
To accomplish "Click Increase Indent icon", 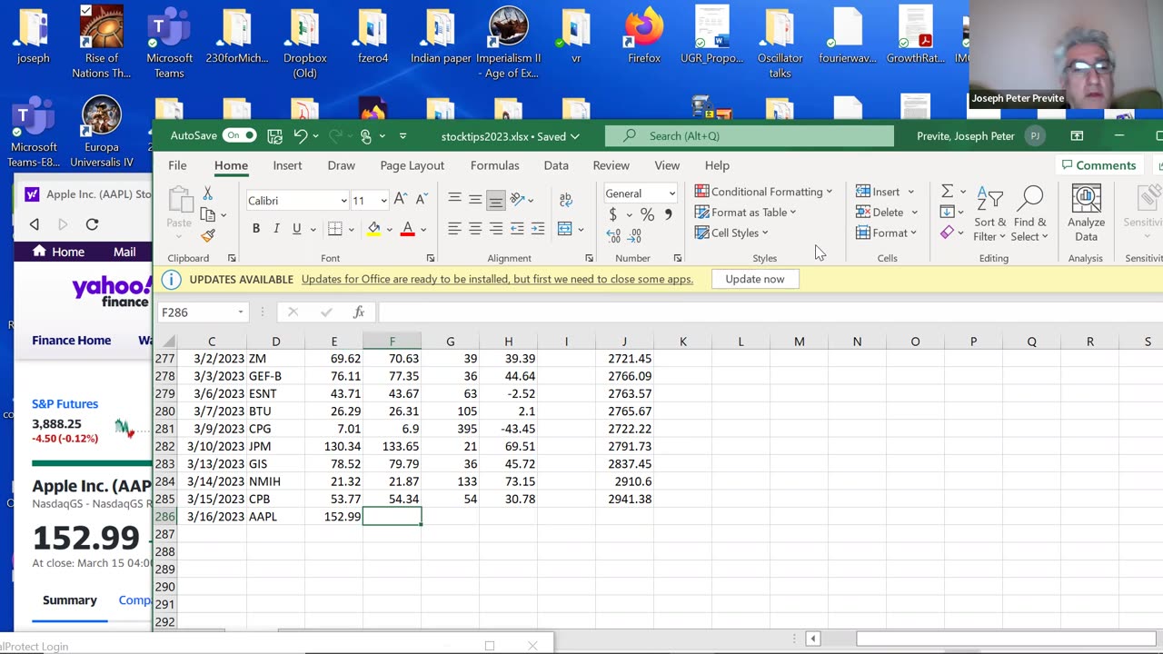I will tap(538, 229).
